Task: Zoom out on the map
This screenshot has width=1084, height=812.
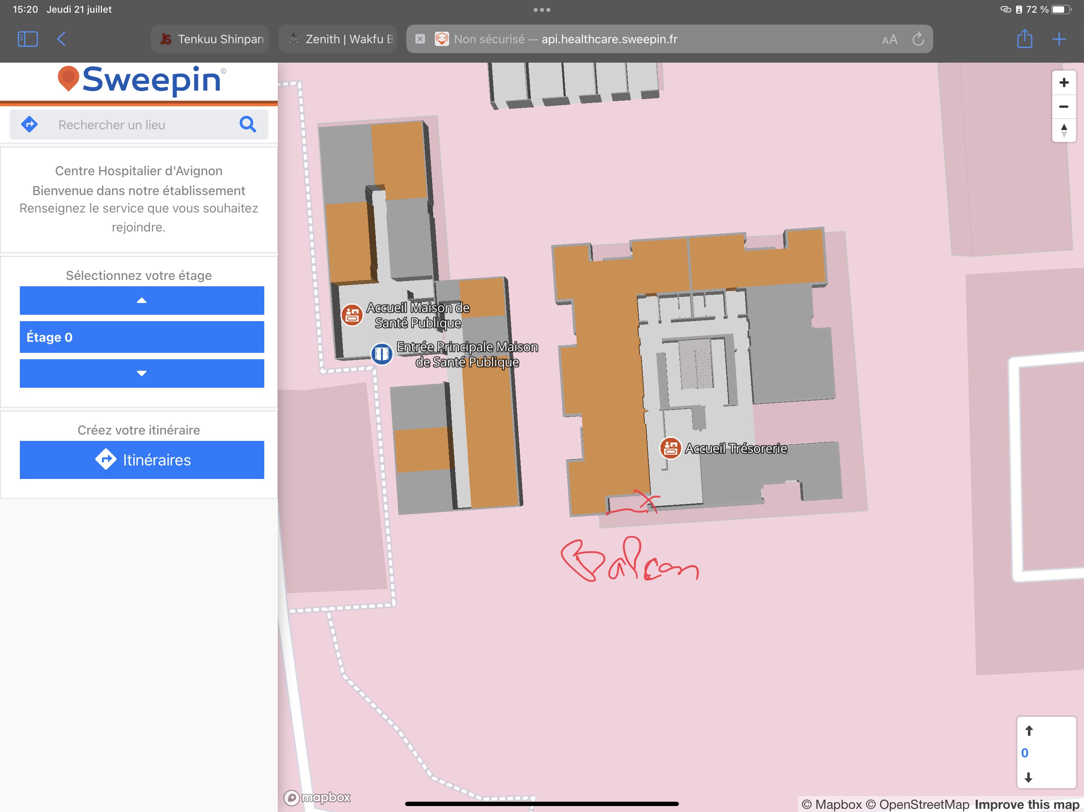Action: [x=1063, y=106]
